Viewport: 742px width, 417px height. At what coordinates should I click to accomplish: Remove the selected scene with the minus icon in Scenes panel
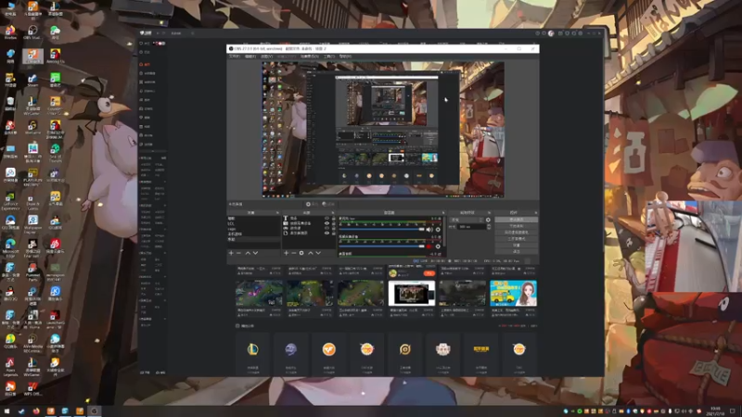click(x=239, y=253)
